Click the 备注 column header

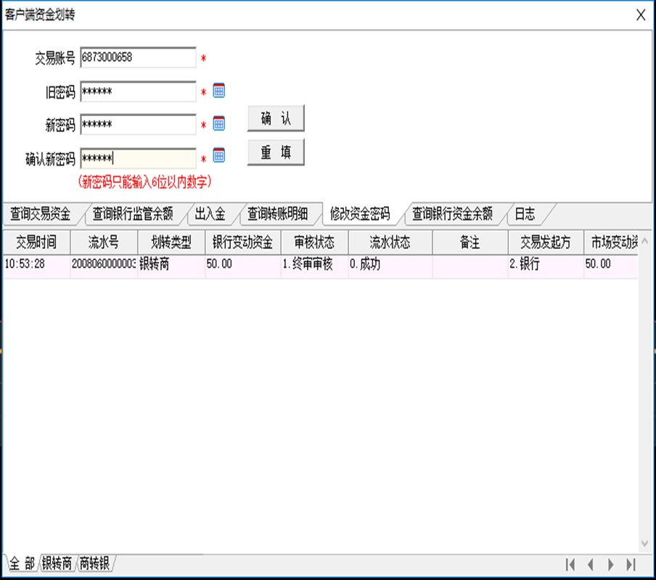[x=470, y=242]
